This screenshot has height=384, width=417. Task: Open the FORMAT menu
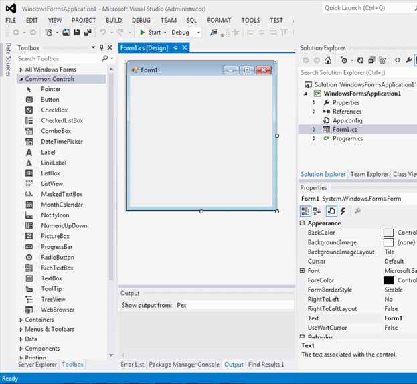click(x=219, y=20)
